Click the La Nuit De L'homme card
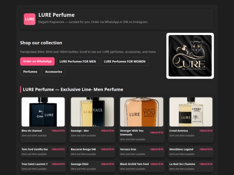The image size is (234, 175). pyautogui.click(x=191, y=166)
